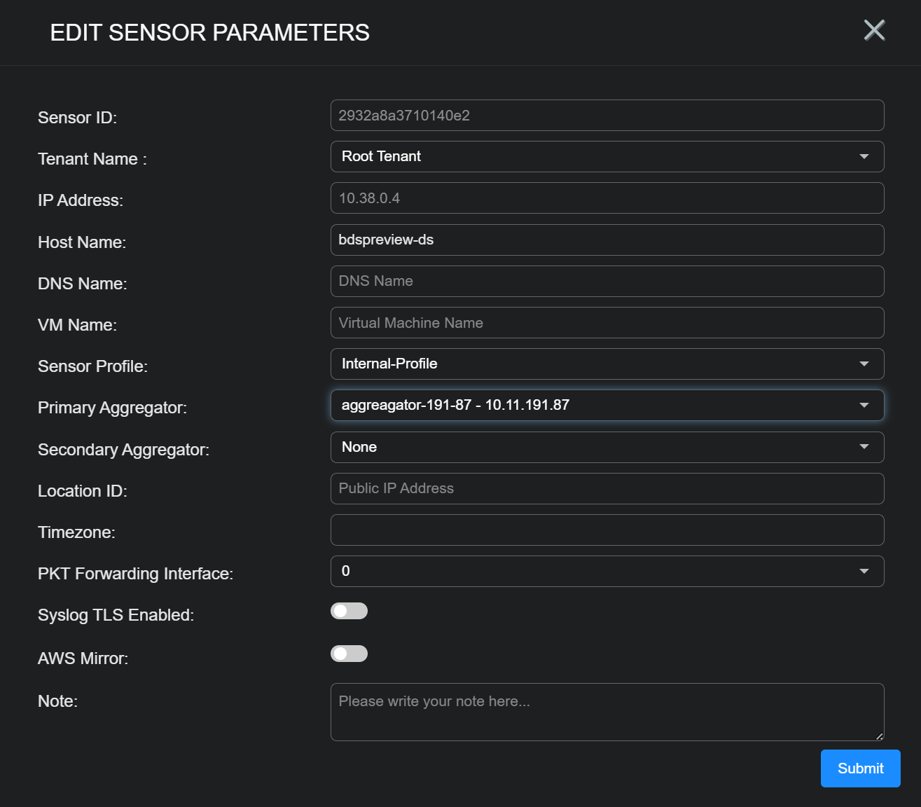Viewport: 921px width, 807px height.
Task: Open the Secondary Aggregator selector showing None
Action: 607,447
